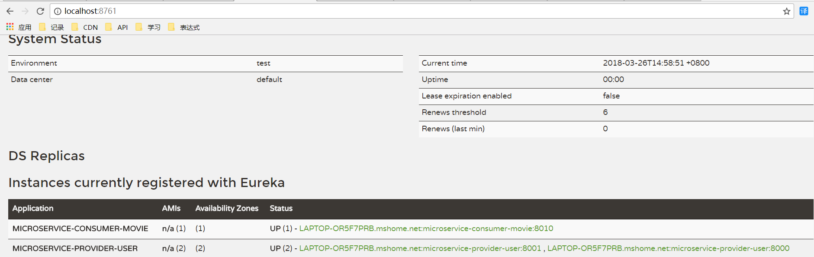
Task: Click UP (1) status text
Action: [281, 228]
